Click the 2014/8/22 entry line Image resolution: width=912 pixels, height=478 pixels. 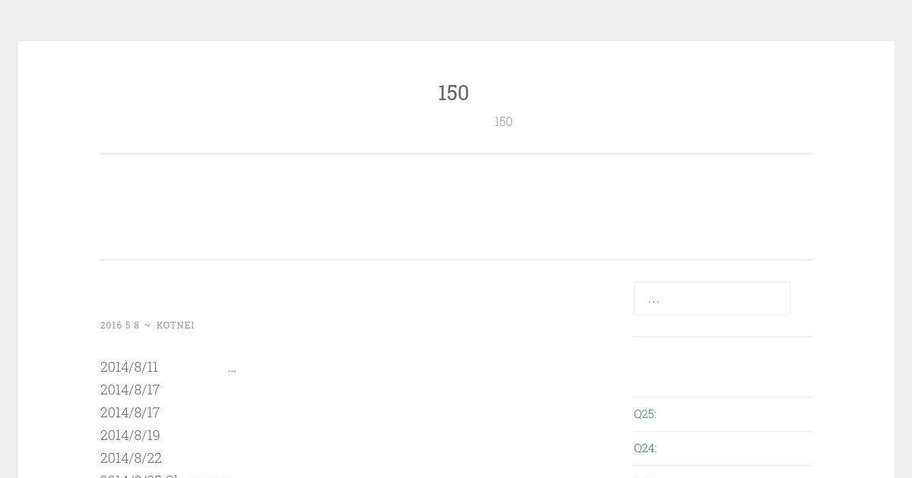point(131,458)
